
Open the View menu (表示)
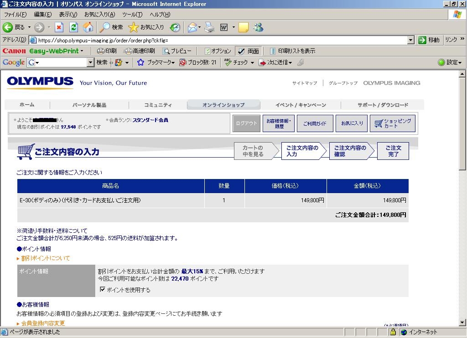(68, 14)
